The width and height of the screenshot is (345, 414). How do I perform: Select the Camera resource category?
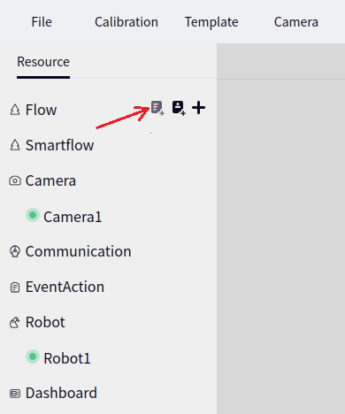coord(50,180)
